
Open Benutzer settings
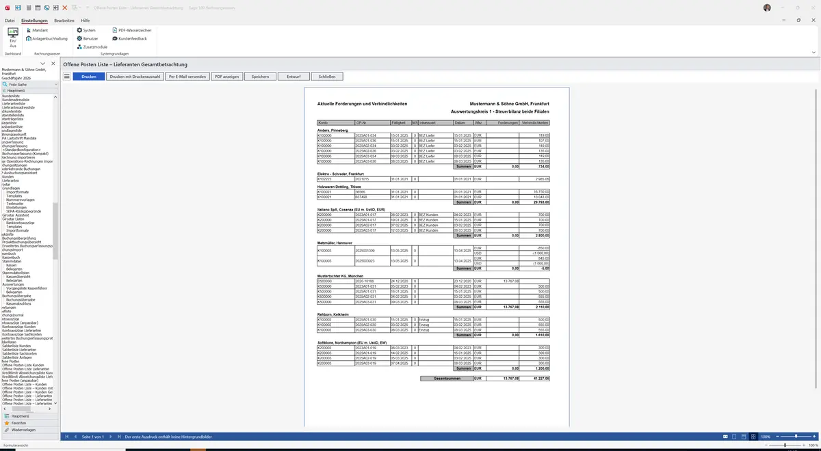pos(88,38)
